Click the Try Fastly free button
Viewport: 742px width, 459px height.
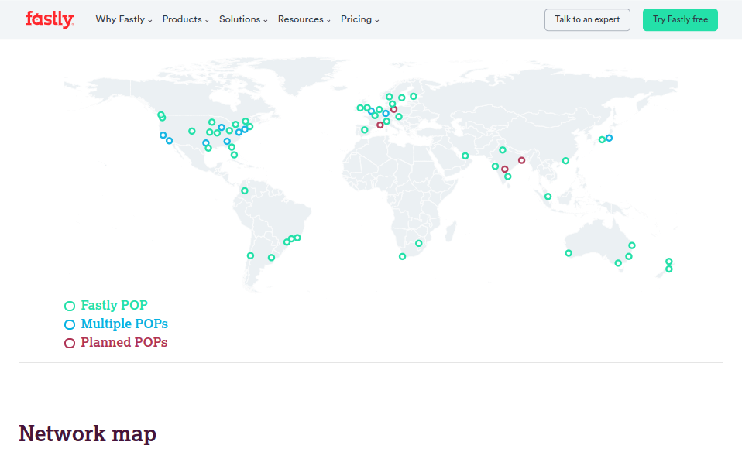[x=680, y=20]
